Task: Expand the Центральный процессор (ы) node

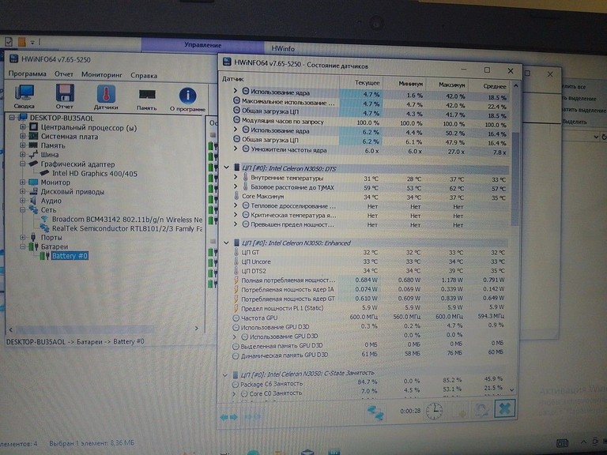Action: (x=23, y=126)
